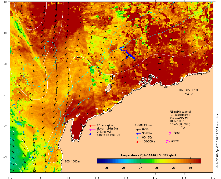
Task: Click the red 150-300m legend arrow
Action: tap(138, 142)
